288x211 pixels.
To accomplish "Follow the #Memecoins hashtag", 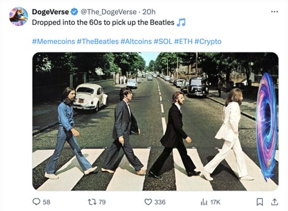I will click(x=53, y=41).
